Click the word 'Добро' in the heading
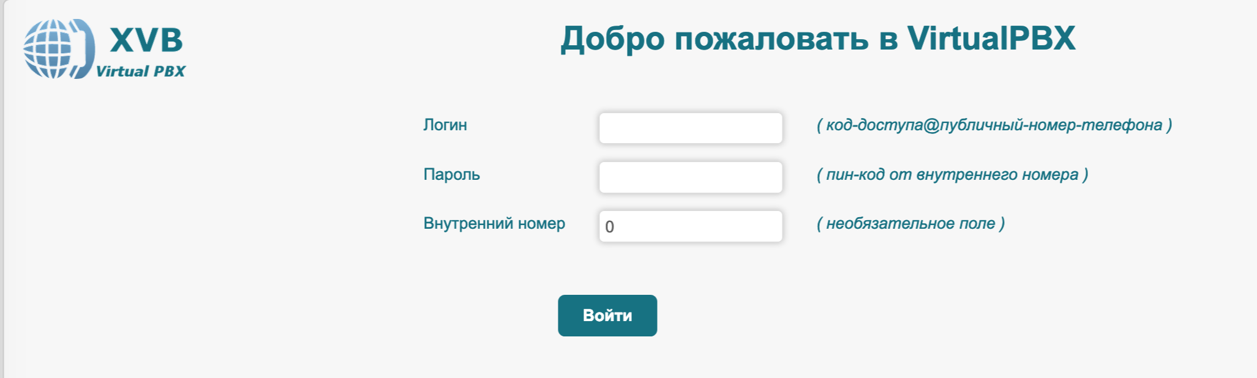Image resolution: width=1257 pixels, height=378 pixels. pos(612,39)
